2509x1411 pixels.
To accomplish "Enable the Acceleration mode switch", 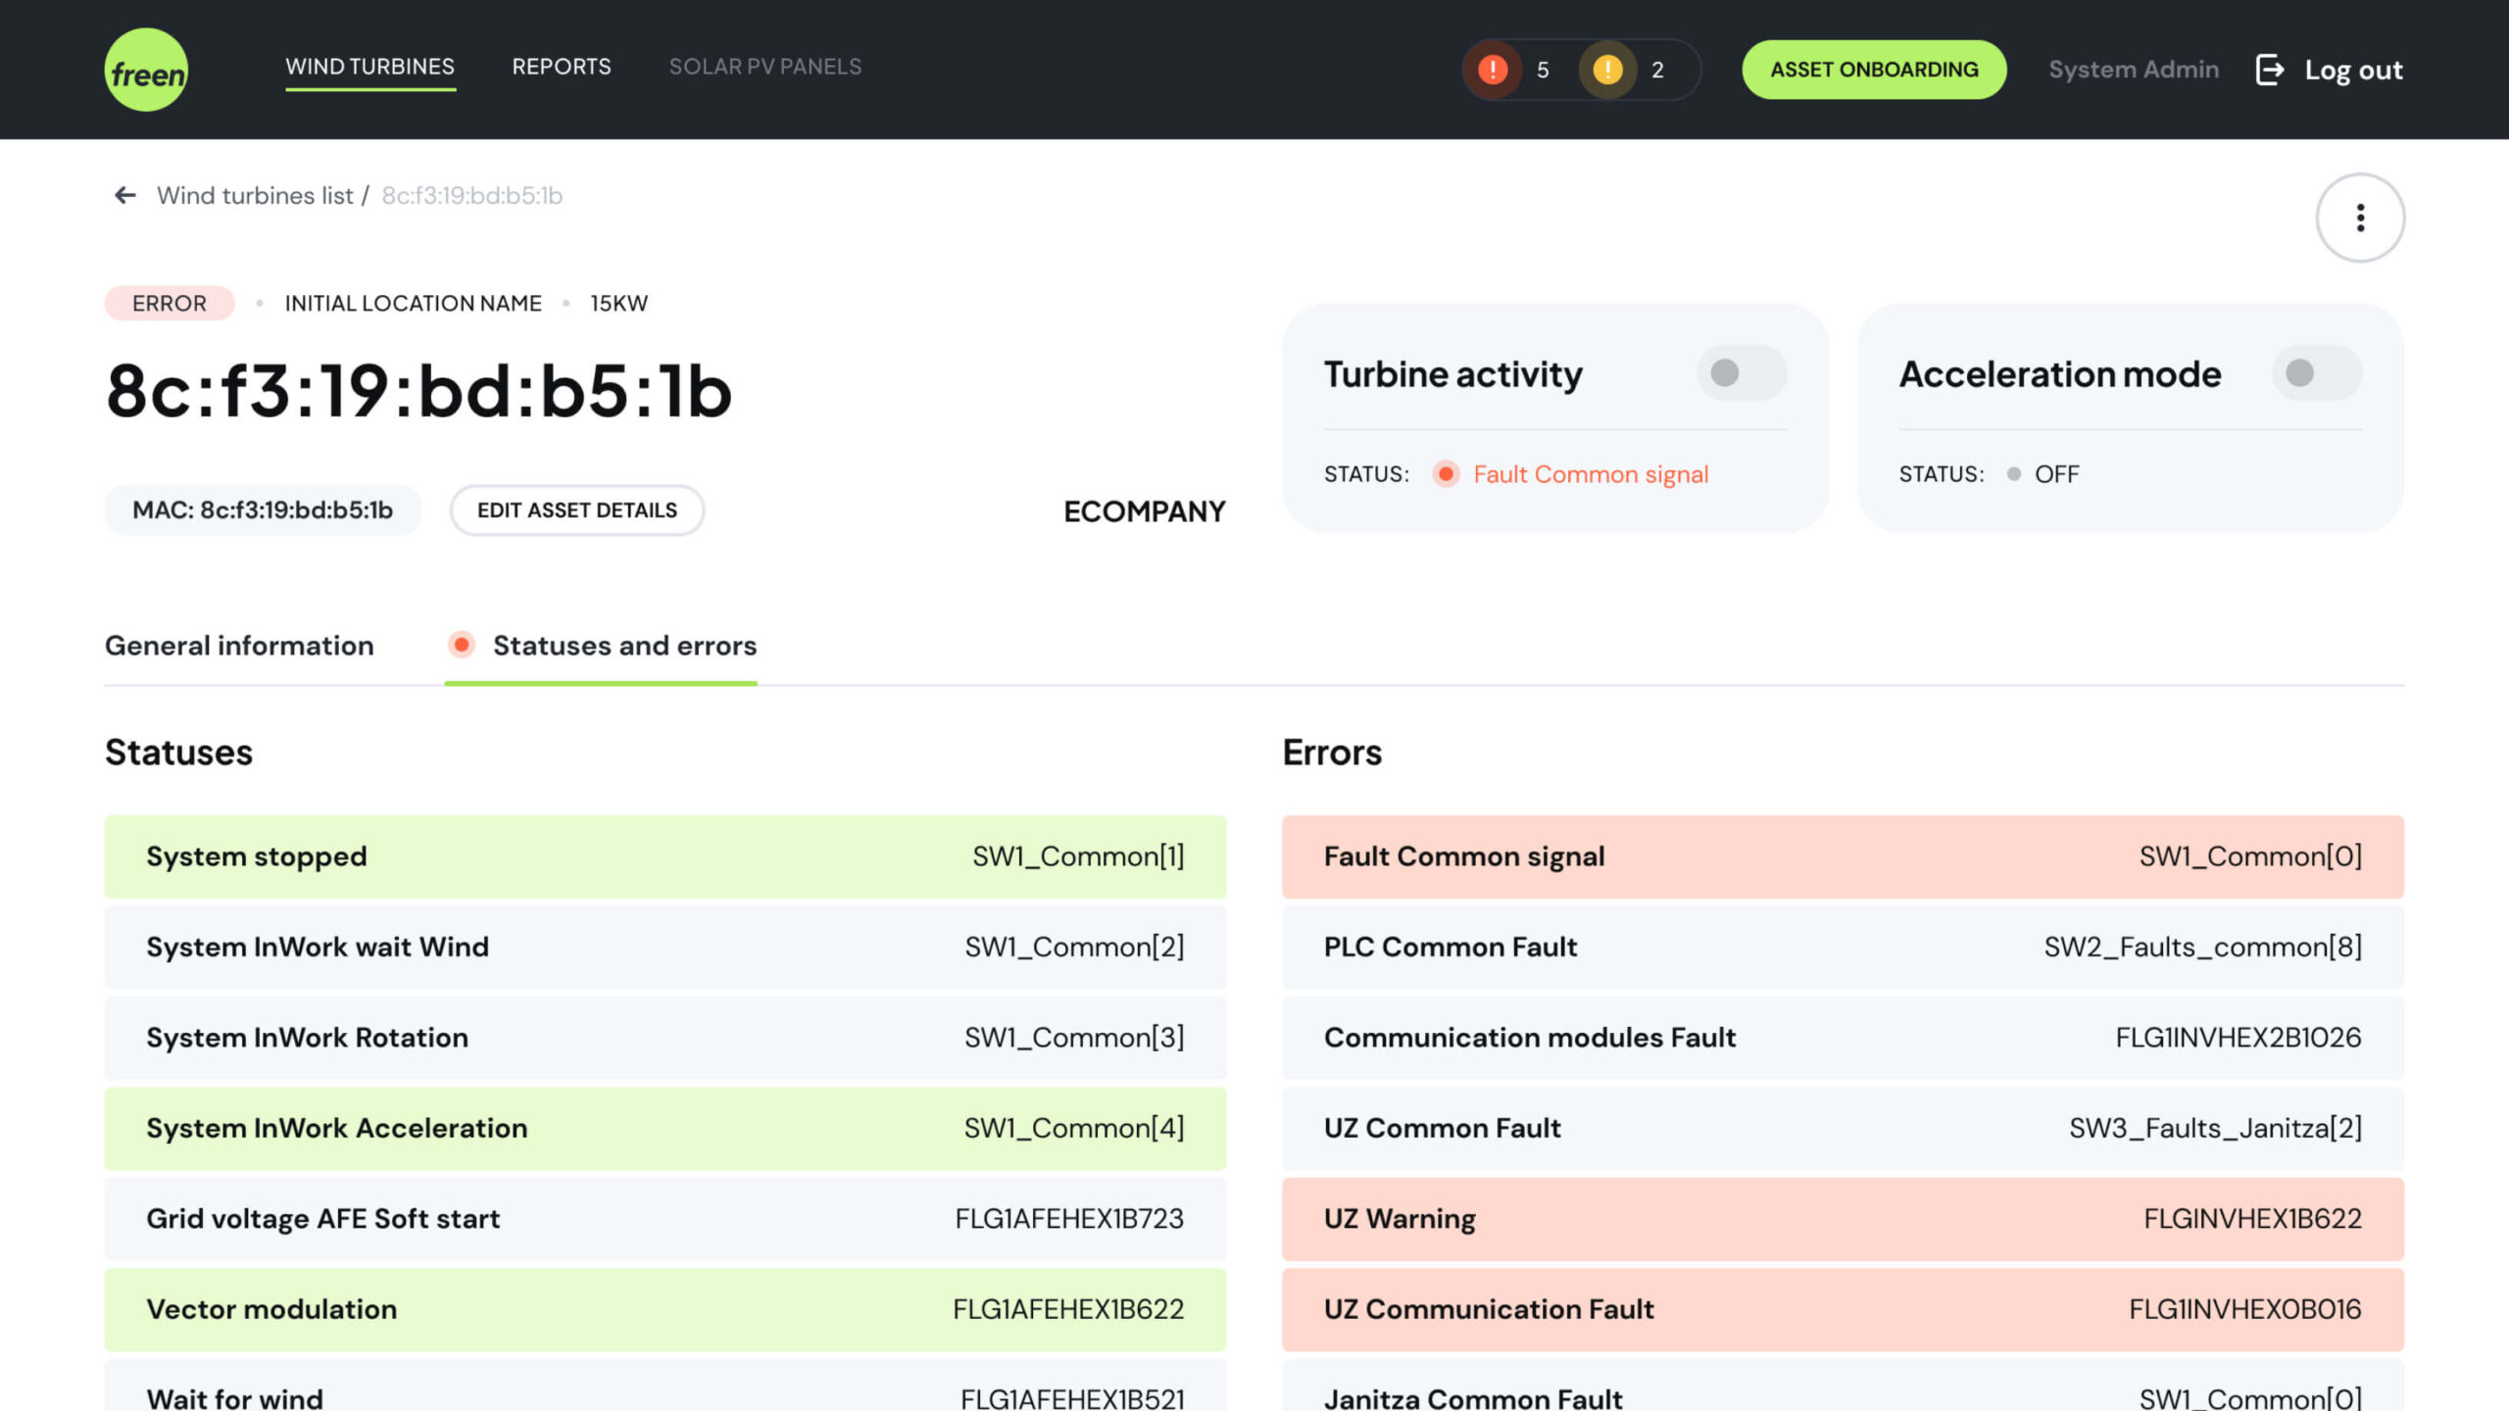I will [2316, 373].
